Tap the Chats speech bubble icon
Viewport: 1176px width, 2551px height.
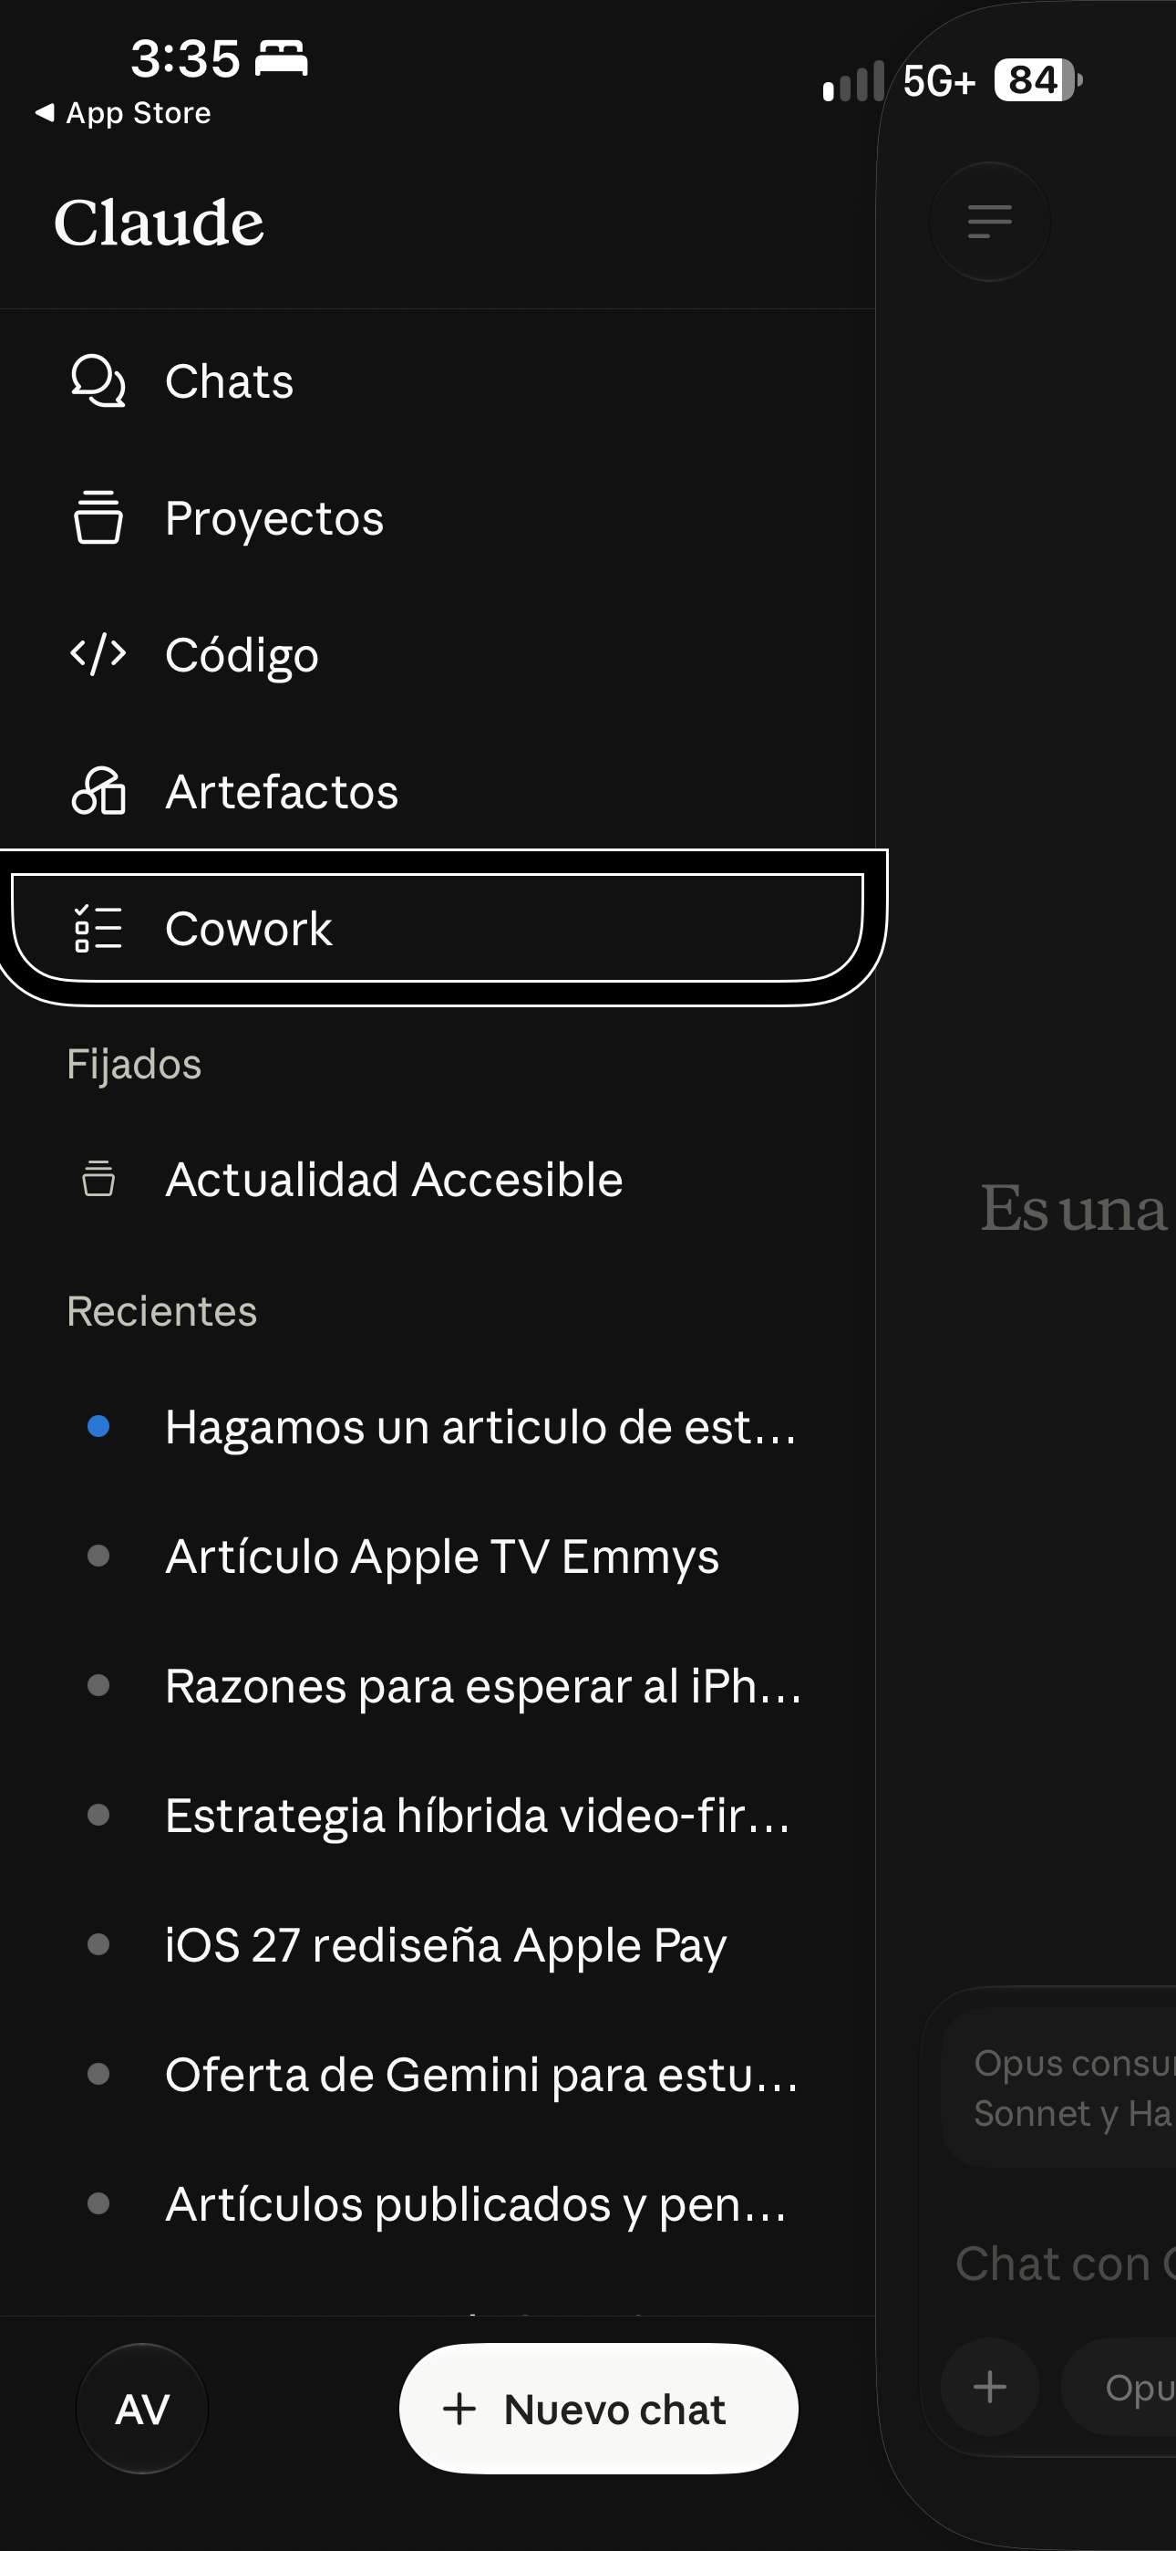point(98,381)
